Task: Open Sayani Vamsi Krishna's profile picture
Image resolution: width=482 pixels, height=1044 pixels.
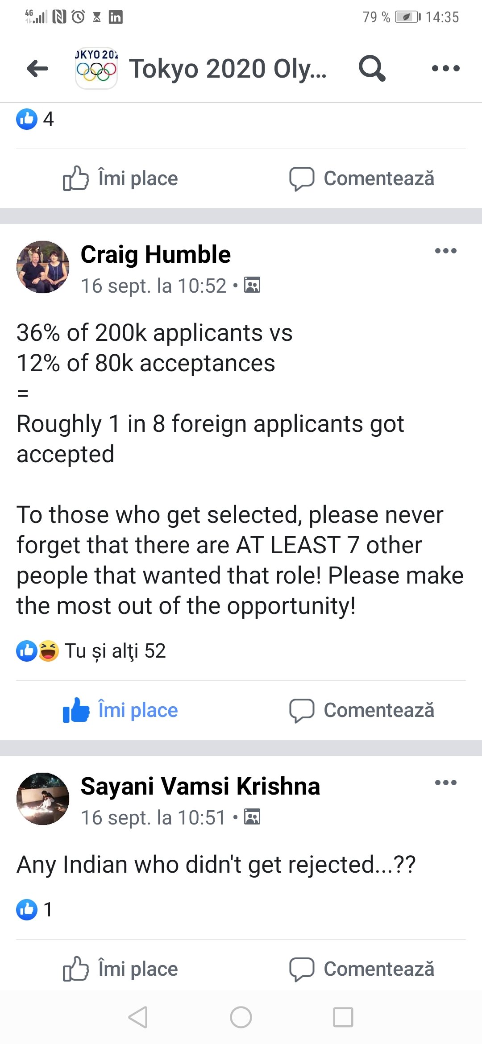Action: [x=43, y=799]
